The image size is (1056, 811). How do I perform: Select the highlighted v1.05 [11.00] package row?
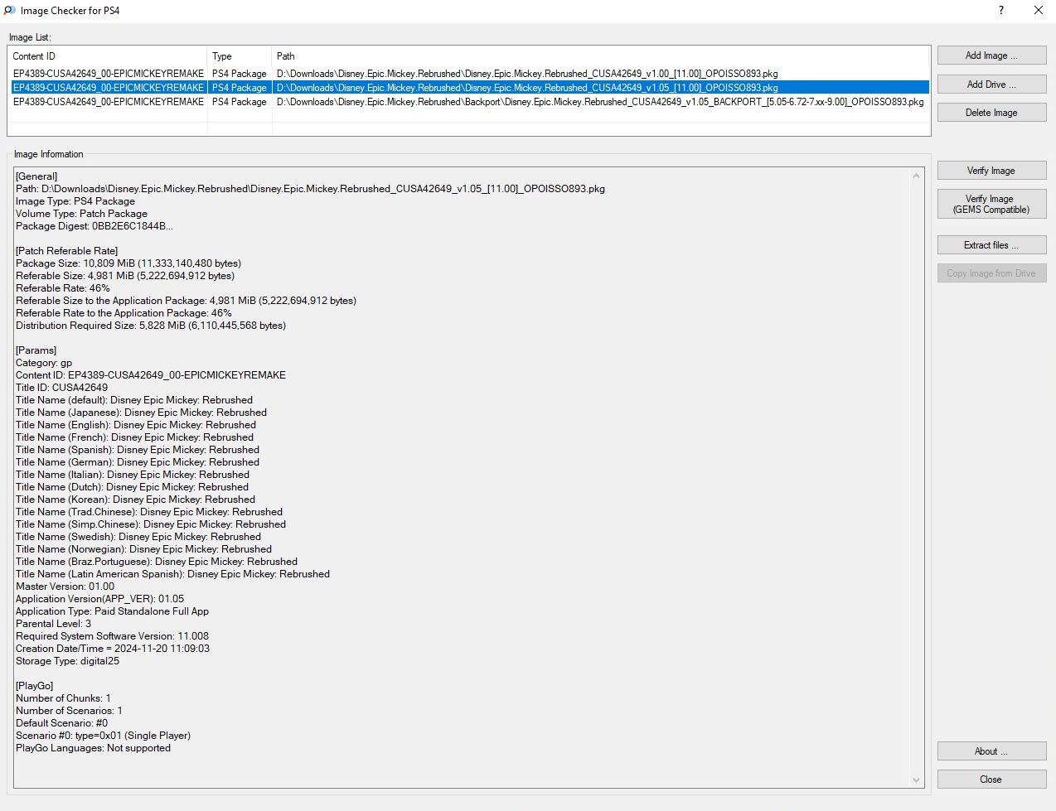coord(468,88)
